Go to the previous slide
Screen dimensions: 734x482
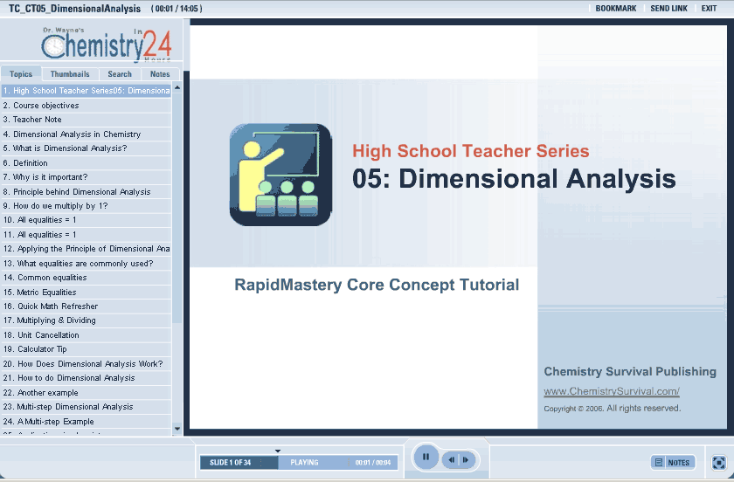(452, 459)
